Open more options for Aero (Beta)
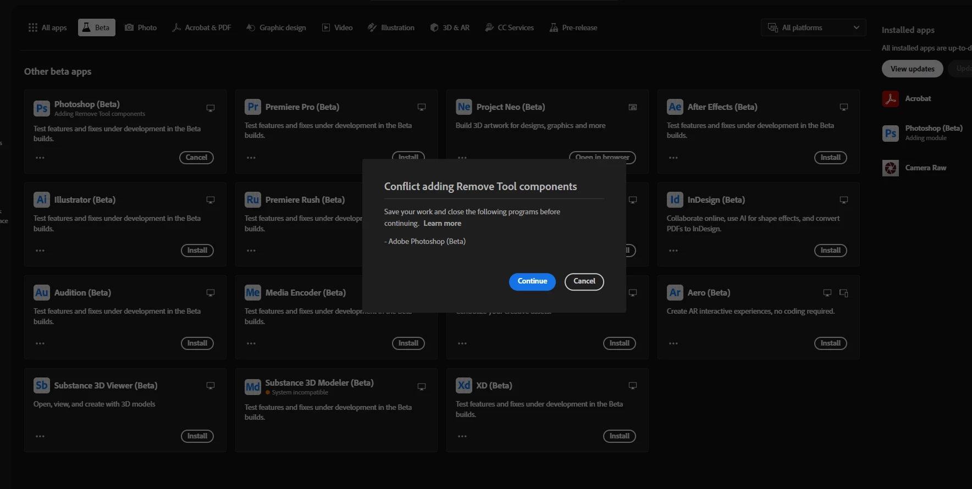This screenshot has width=972, height=489. (x=673, y=343)
